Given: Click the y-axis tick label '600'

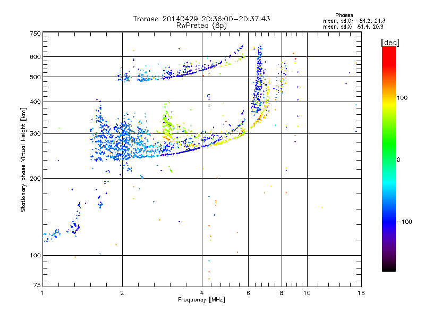Looking at the screenshot, I should tap(36, 57).
